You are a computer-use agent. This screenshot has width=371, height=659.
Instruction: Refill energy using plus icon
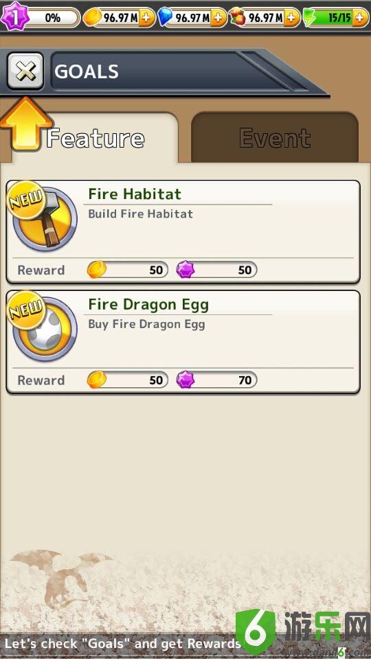click(360, 18)
